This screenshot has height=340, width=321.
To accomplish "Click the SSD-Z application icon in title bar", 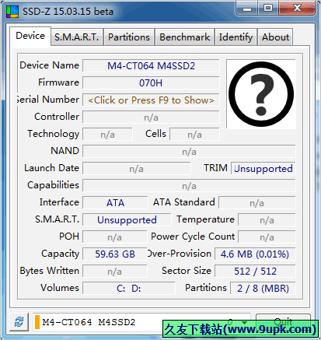I will pyautogui.click(x=12, y=12).
